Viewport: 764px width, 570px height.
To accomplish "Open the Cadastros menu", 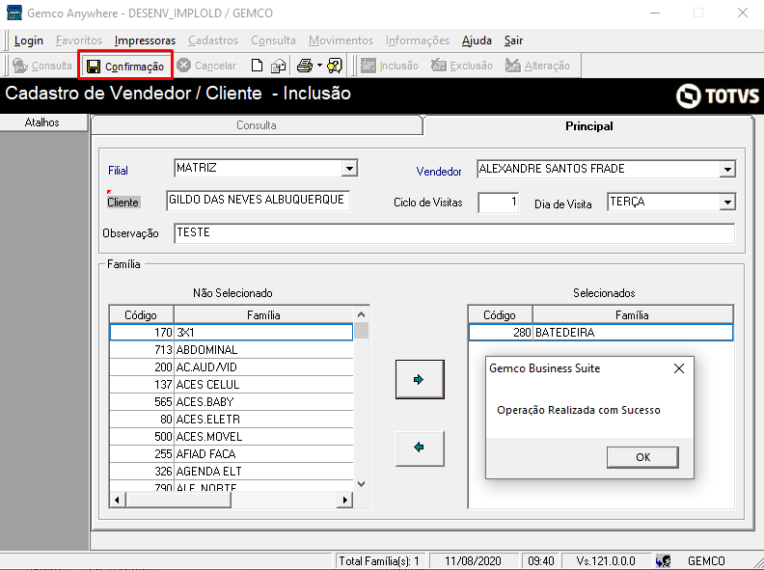I will pos(213,41).
